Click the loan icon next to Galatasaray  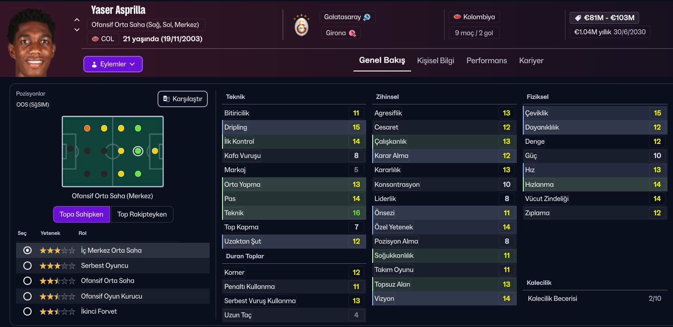click(x=367, y=17)
